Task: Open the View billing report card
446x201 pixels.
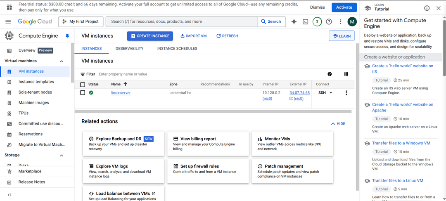Action: (x=208, y=144)
